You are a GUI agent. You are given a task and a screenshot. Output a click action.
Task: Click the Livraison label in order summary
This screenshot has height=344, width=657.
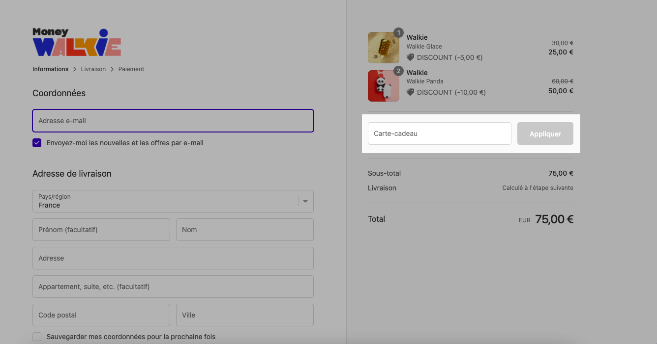point(382,188)
